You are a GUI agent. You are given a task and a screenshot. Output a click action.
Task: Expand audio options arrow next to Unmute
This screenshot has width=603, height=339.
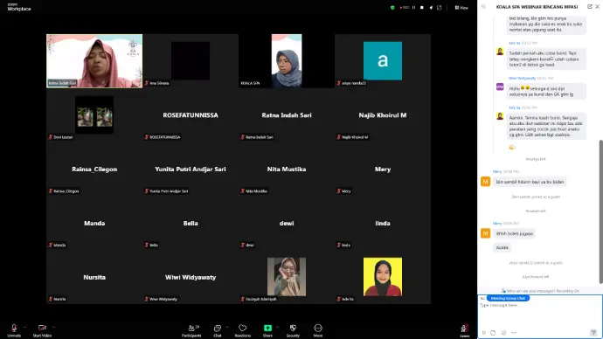click(25, 327)
